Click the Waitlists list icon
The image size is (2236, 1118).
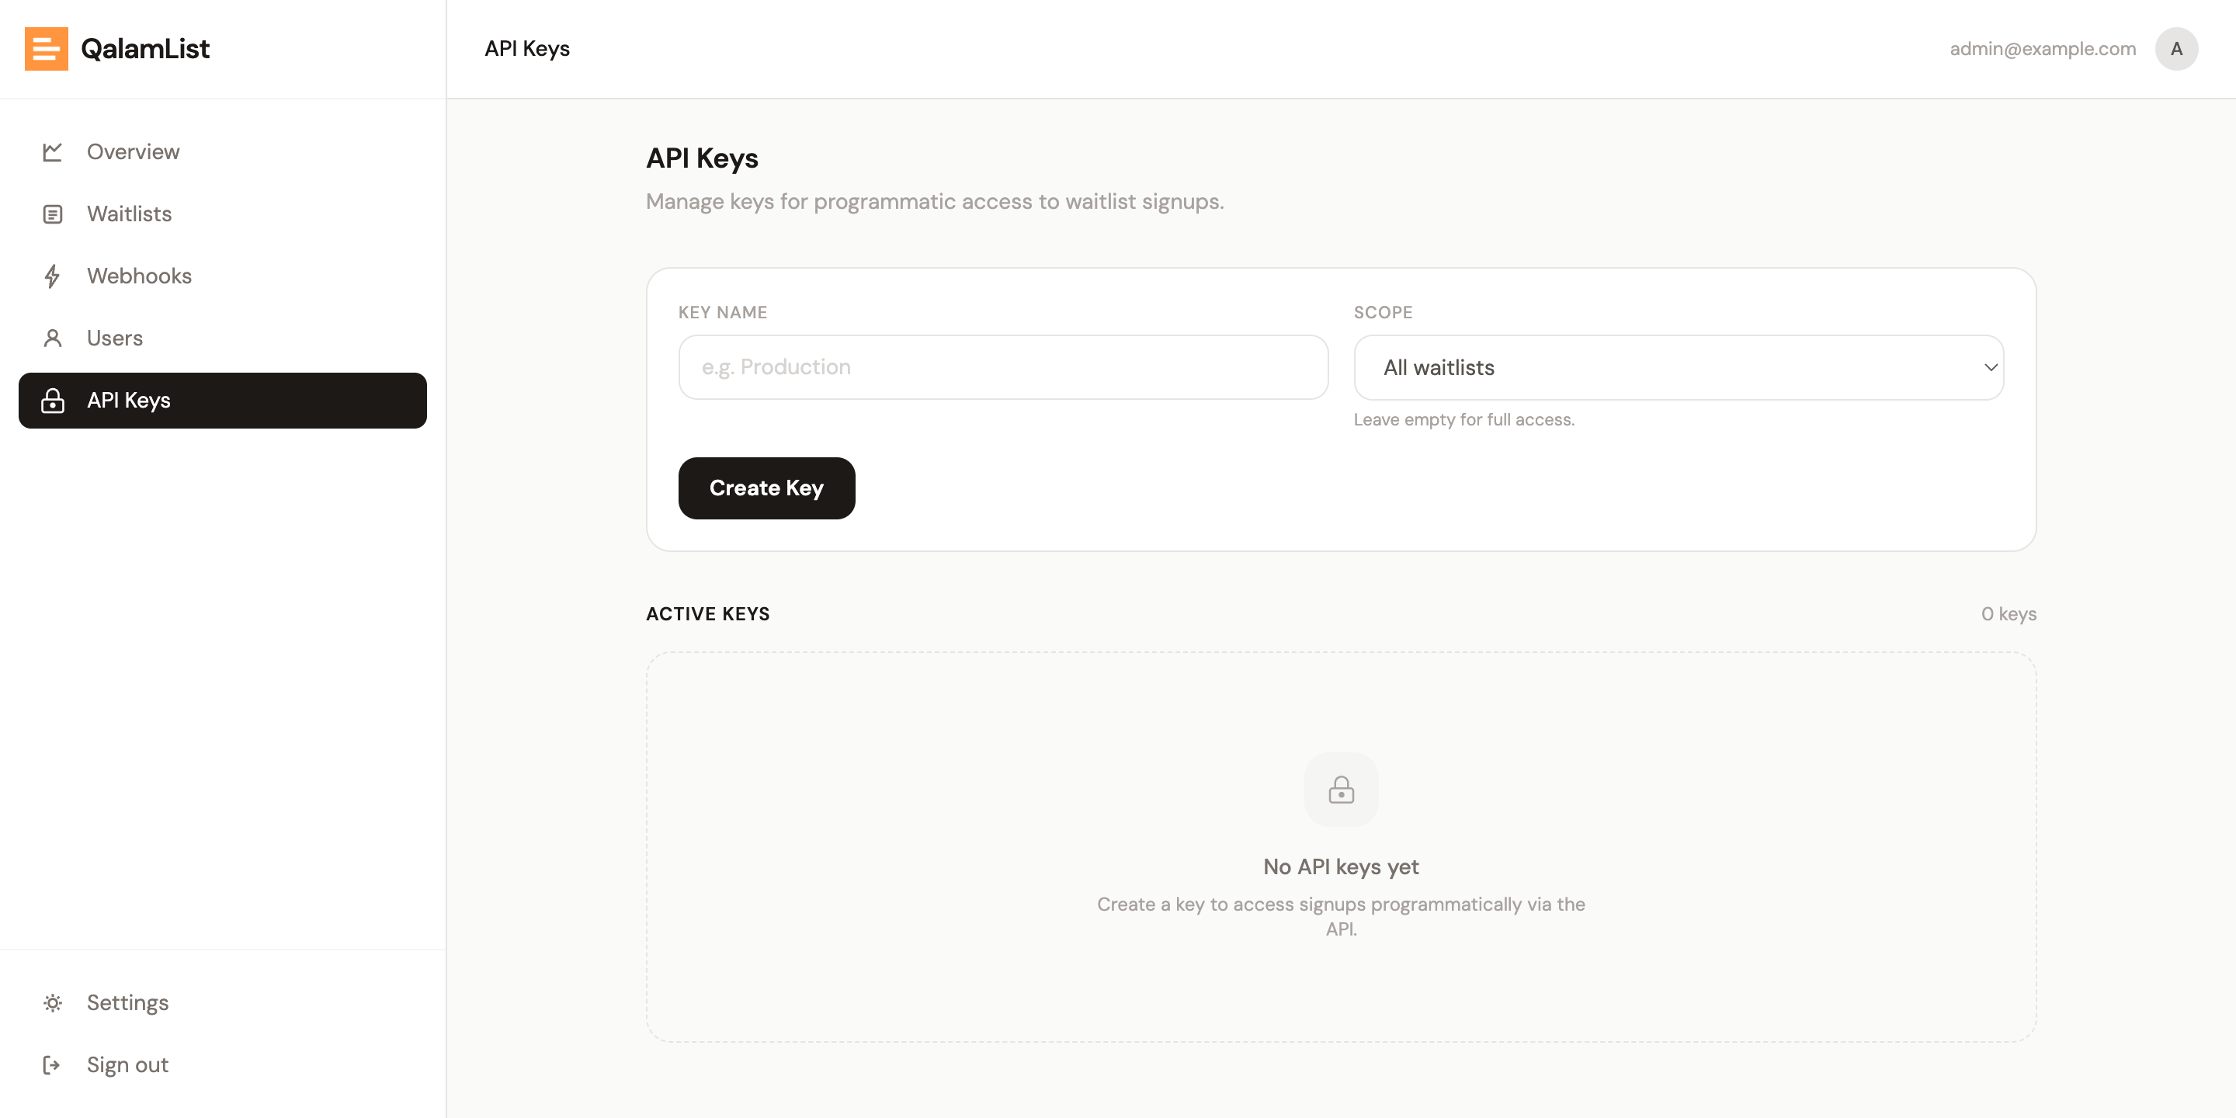click(53, 214)
